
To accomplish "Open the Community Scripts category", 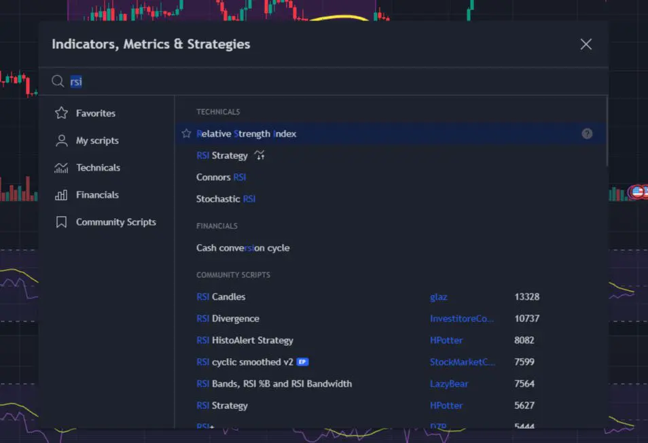I will coord(107,222).
